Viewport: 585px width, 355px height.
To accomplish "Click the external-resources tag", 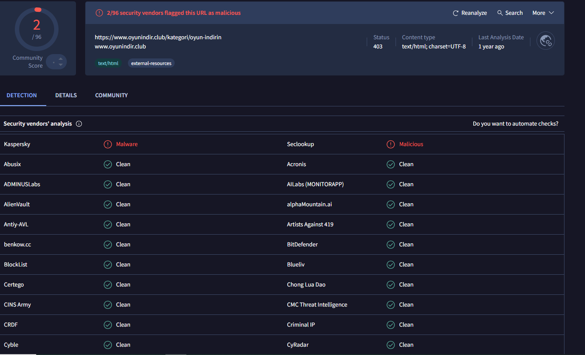I will (151, 63).
